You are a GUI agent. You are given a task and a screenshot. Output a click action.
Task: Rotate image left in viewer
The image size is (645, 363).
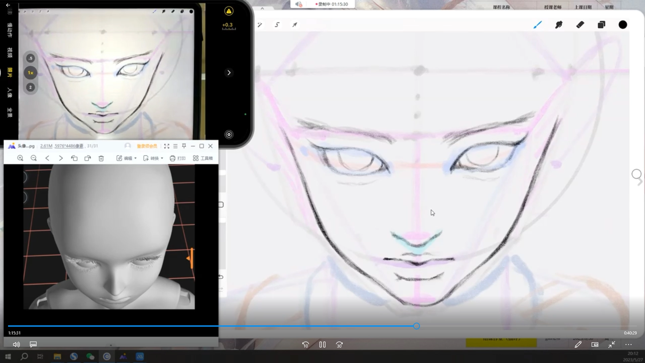pyautogui.click(x=74, y=158)
